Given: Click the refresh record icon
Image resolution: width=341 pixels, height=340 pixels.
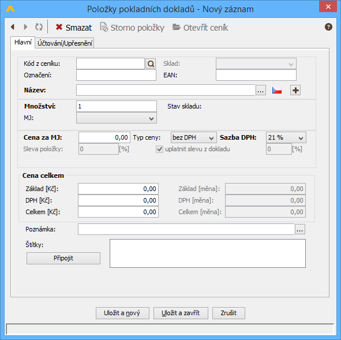Looking at the screenshot, I should point(39,27).
